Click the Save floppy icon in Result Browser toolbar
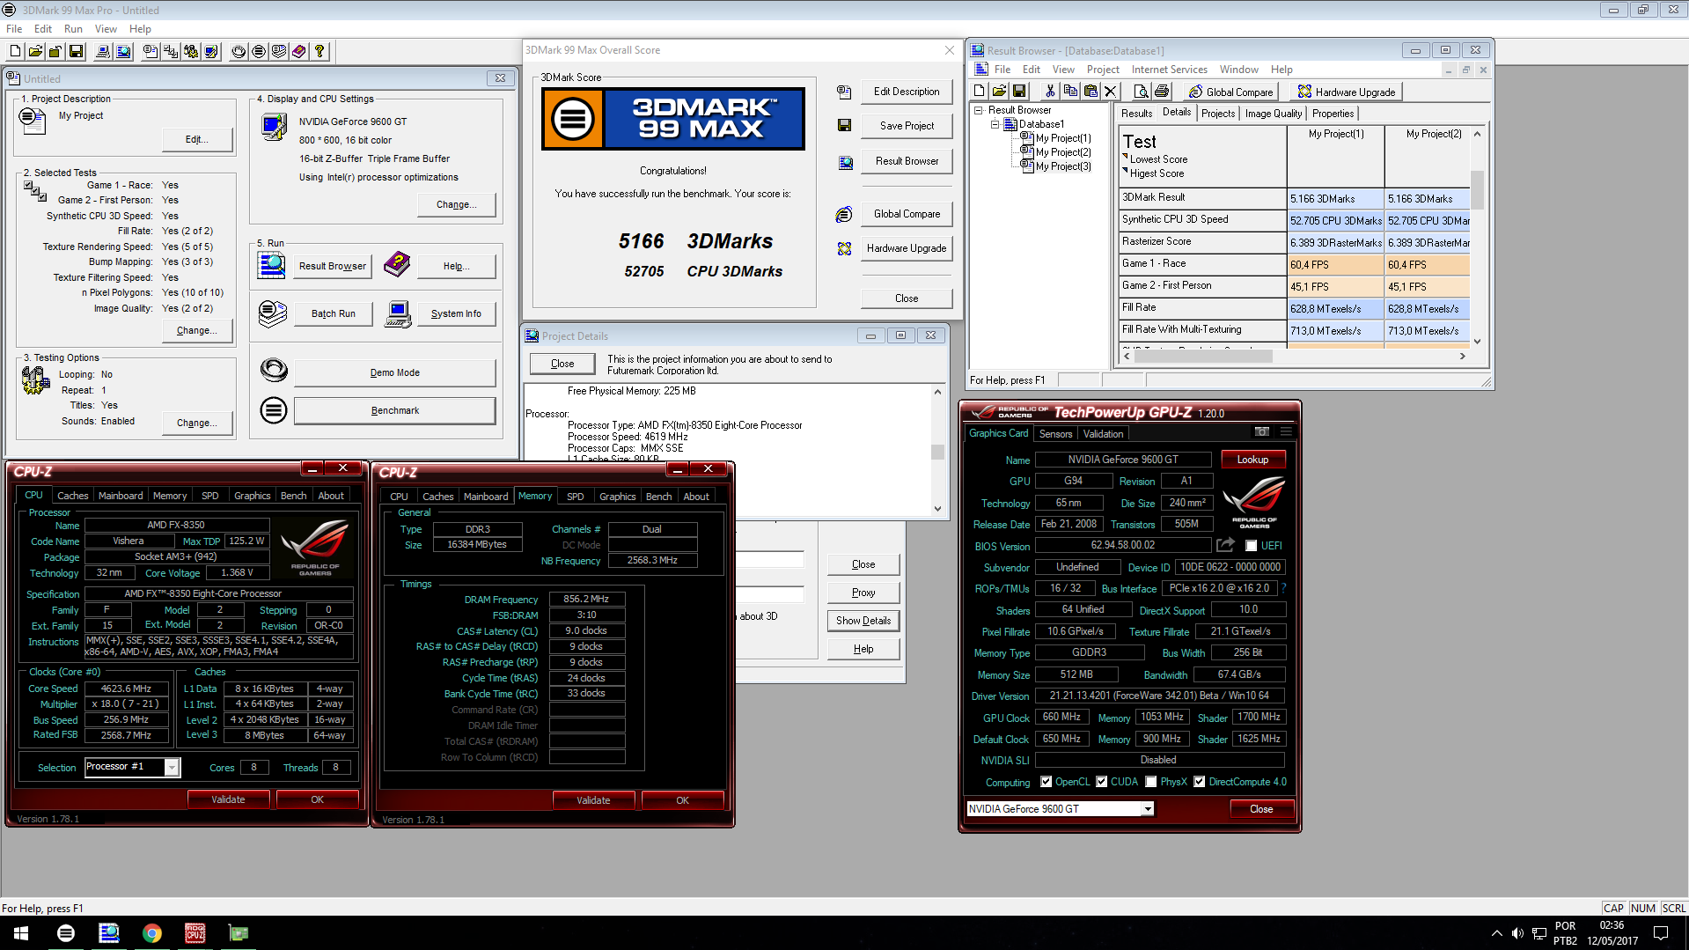Viewport: 1689px width, 950px height. (1019, 92)
